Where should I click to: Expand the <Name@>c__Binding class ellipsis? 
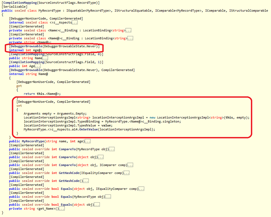130,38
